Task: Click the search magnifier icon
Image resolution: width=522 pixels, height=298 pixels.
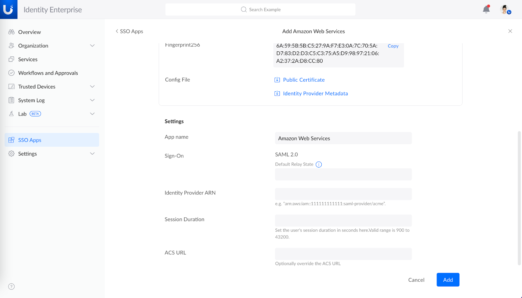Action: click(x=244, y=9)
